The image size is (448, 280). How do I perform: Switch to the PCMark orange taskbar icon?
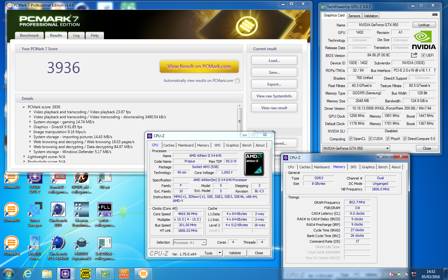tap(143, 274)
